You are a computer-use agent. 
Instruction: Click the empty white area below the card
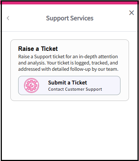point(69,130)
